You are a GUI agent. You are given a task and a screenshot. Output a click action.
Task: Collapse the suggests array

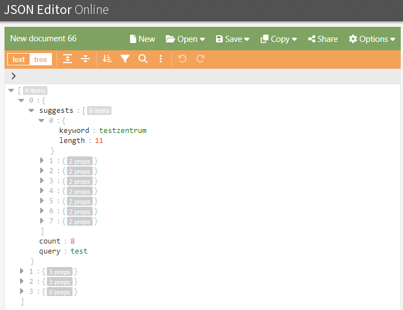tap(31, 111)
